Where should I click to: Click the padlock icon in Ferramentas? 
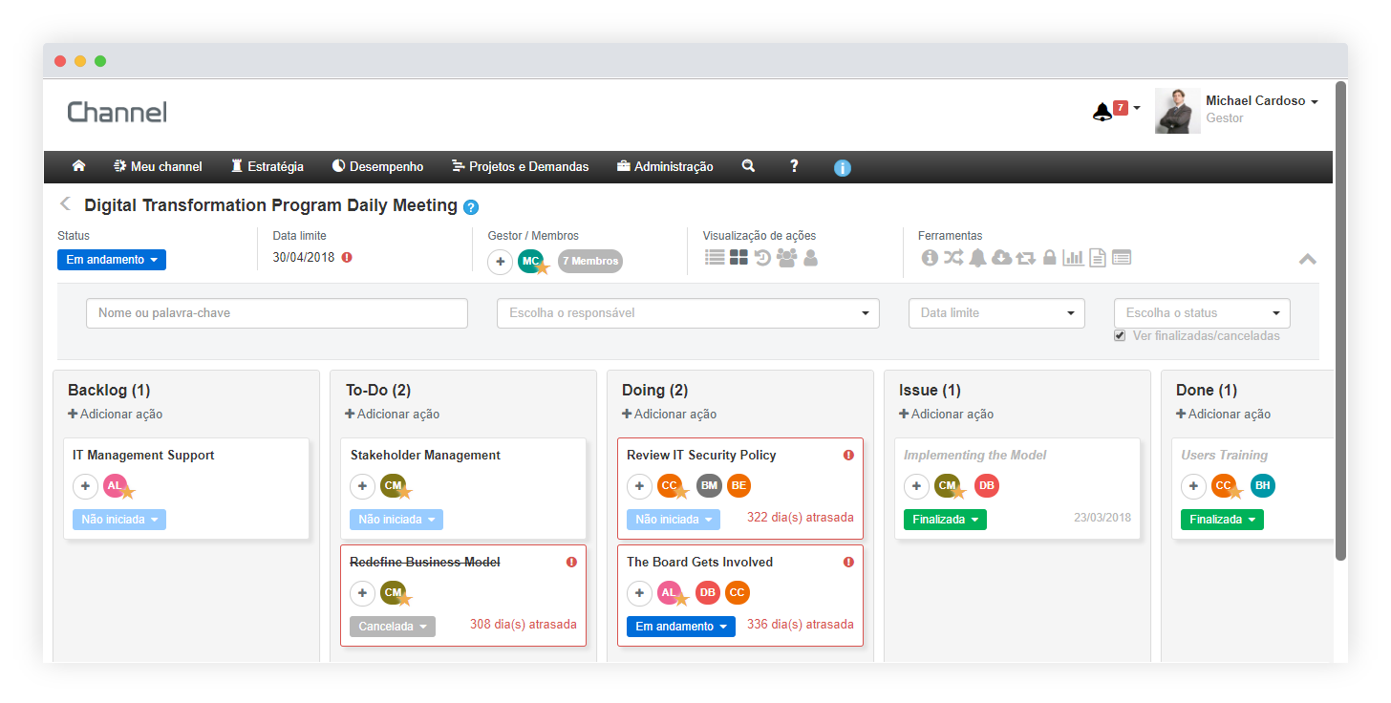[x=1049, y=257]
